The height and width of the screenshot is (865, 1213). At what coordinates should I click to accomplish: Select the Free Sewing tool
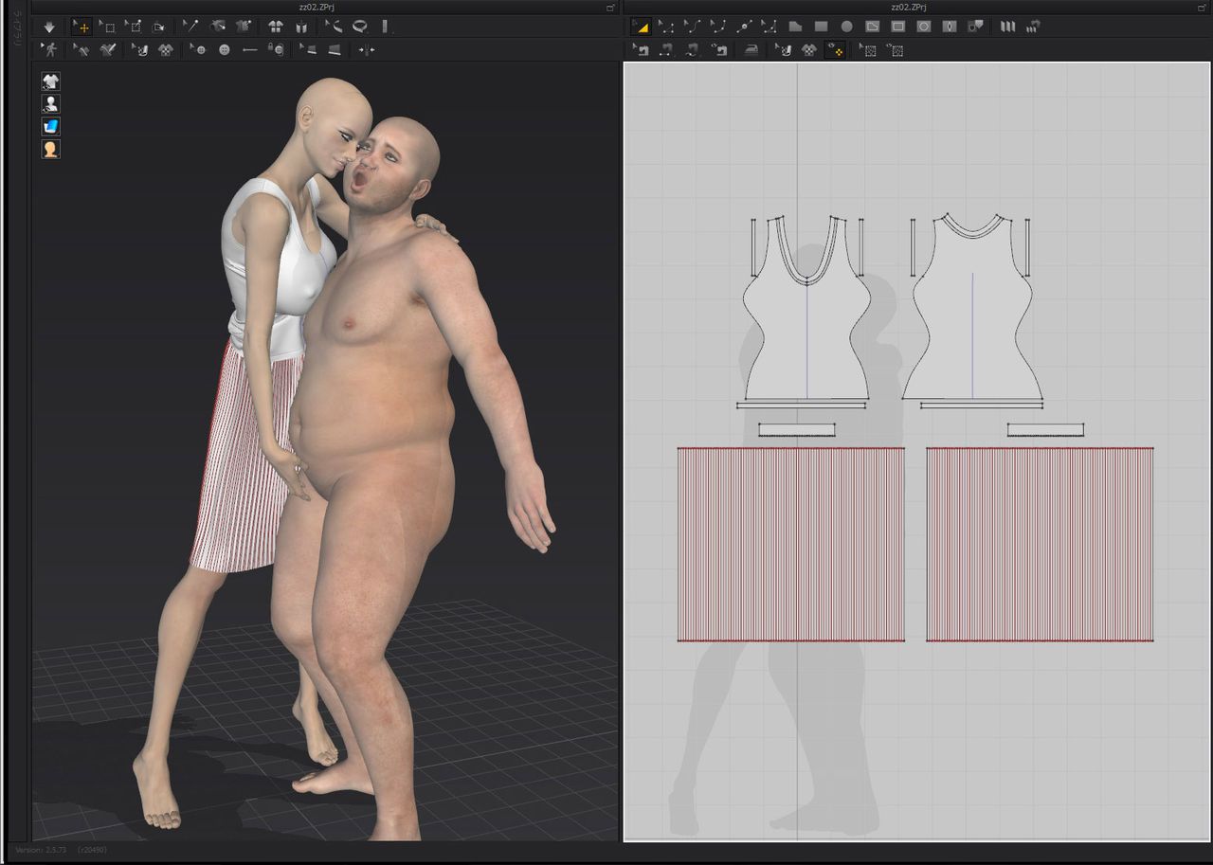tap(692, 49)
